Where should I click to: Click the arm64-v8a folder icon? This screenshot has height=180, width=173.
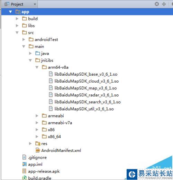point(44,67)
